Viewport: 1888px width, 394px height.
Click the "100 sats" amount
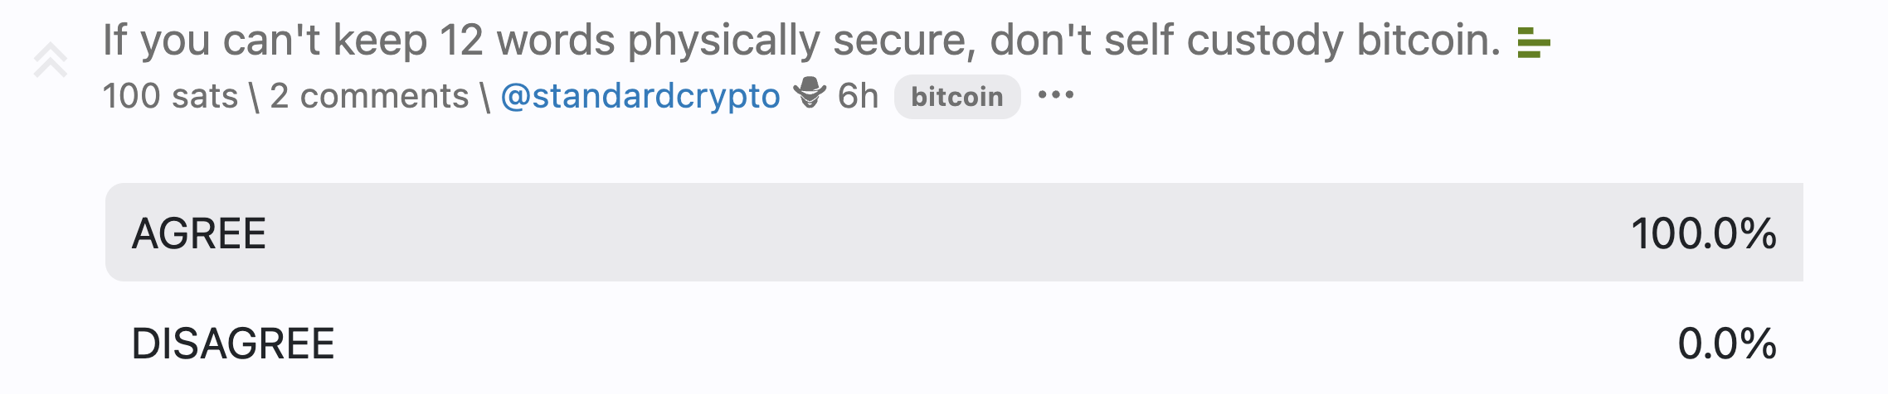click(170, 97)
